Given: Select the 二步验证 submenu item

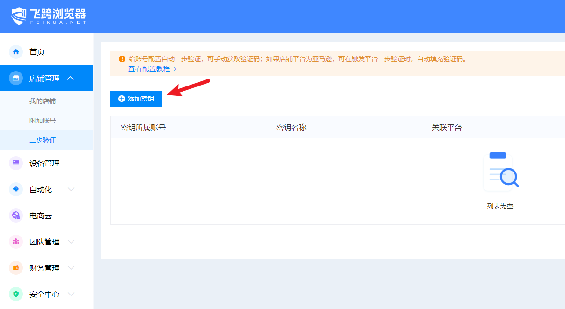Looking at the screenshot, I should pyautogui.click(x=43, y=140).
